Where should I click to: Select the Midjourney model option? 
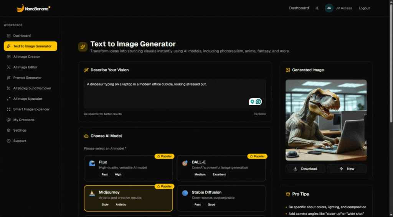(x=128, y=198)
